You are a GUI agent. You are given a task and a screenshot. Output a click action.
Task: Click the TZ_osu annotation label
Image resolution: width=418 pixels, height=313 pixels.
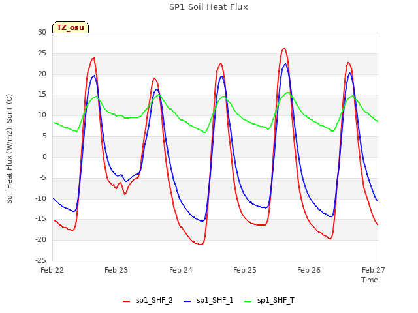(71, 27)
